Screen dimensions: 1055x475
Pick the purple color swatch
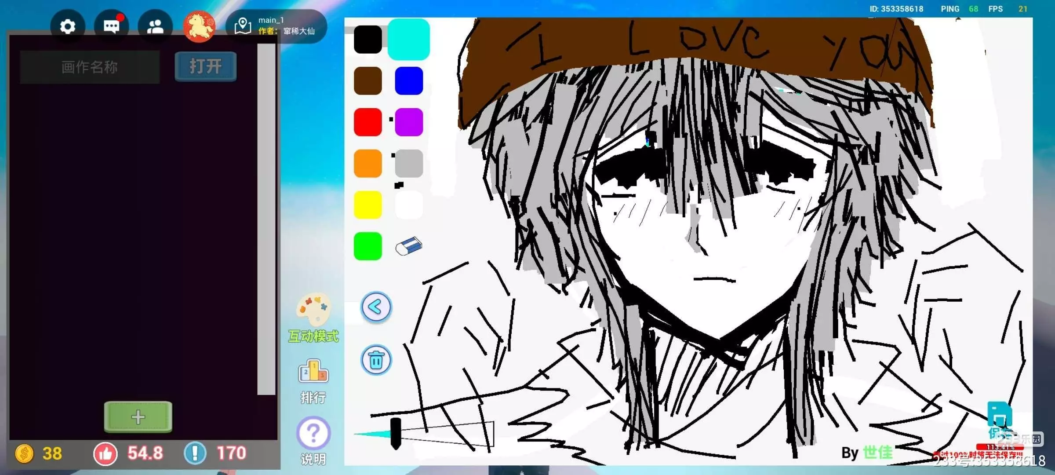[409, 122]
